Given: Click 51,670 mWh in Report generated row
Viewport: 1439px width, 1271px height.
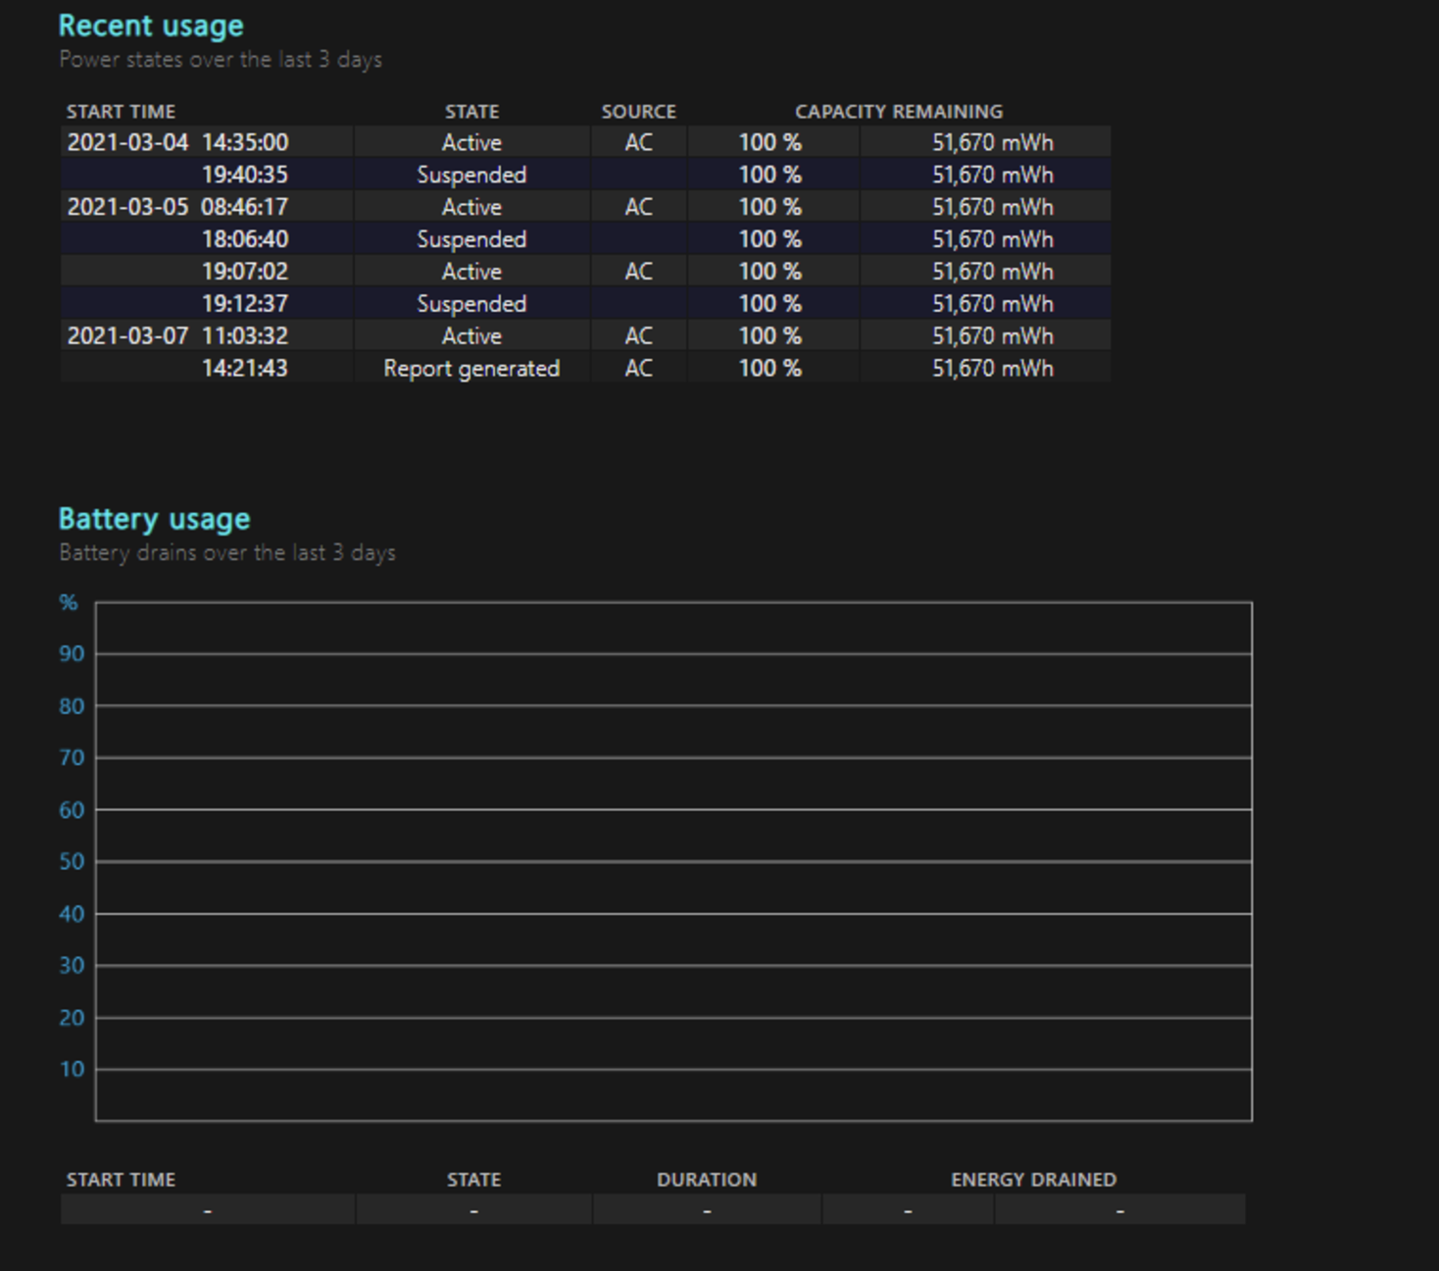Looking at the screenshot, I should (993, 369).
